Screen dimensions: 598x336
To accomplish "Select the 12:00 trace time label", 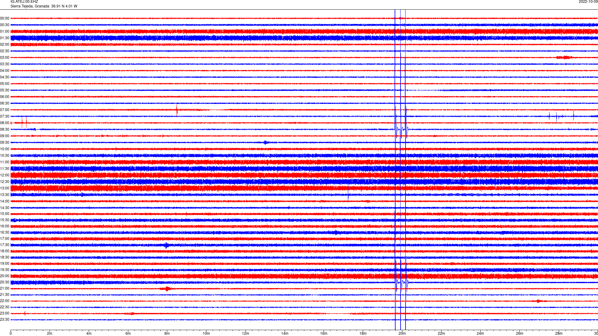I will coord(5,175).
